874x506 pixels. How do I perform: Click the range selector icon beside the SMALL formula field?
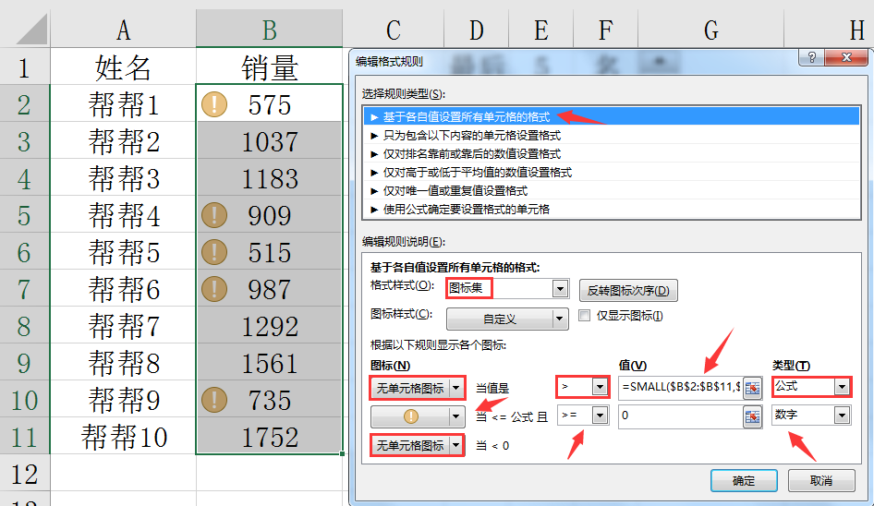point(752,388)
